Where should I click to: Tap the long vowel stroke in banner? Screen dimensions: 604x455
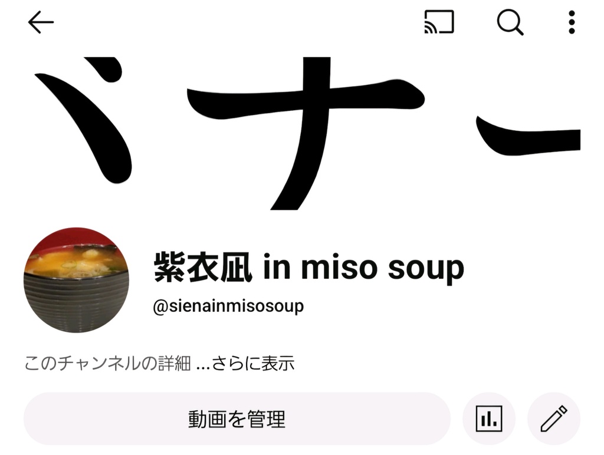528,136
